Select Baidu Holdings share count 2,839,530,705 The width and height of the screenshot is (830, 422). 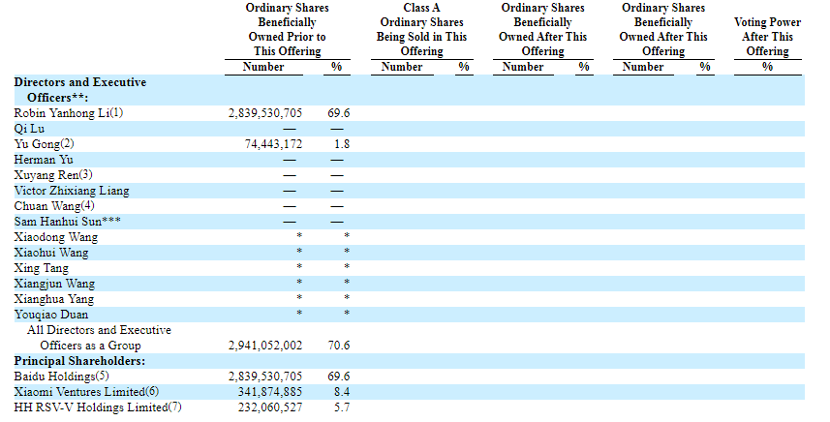point(265,377)
